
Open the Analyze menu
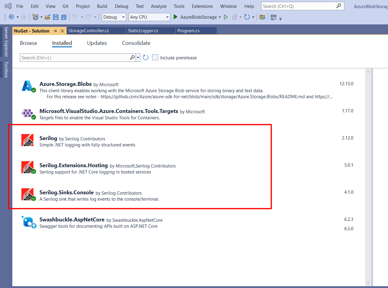(x=159, y=6)
